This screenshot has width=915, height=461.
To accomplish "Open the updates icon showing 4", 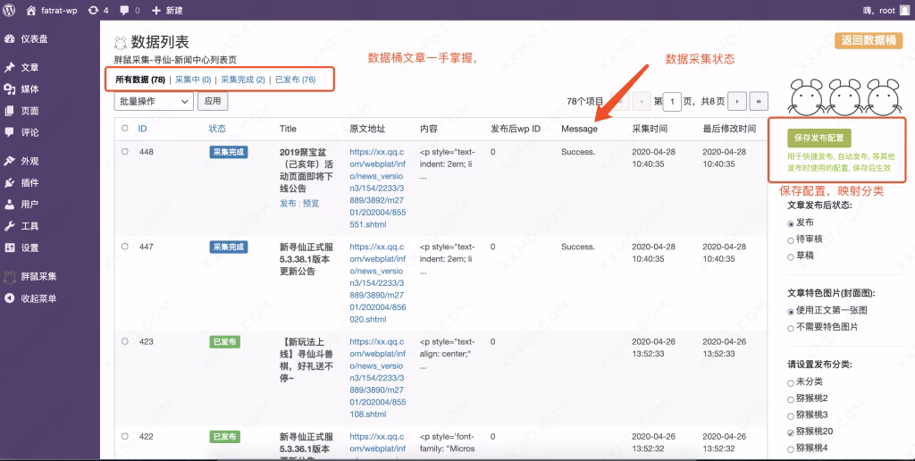I will pyautogui.click(x=98, y=10).
